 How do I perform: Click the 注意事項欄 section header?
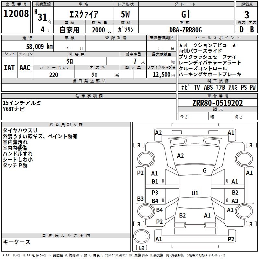tap(89, 96)
